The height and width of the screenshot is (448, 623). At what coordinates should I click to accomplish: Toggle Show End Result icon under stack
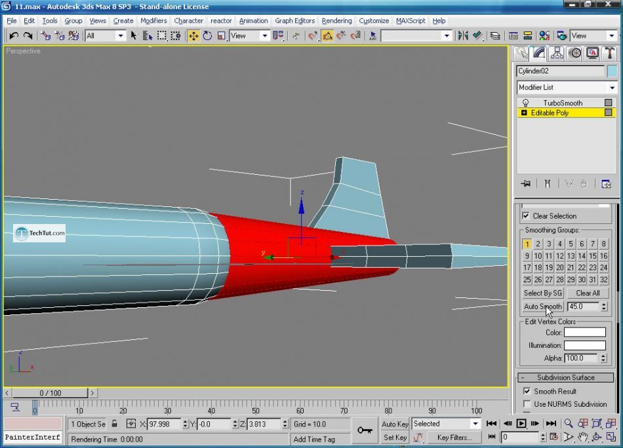click(548, 184)
